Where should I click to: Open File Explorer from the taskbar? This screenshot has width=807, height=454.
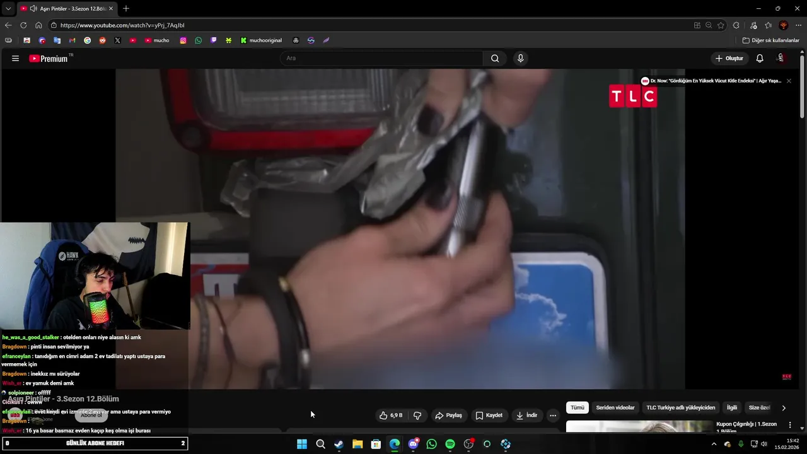tap(357, 444)
